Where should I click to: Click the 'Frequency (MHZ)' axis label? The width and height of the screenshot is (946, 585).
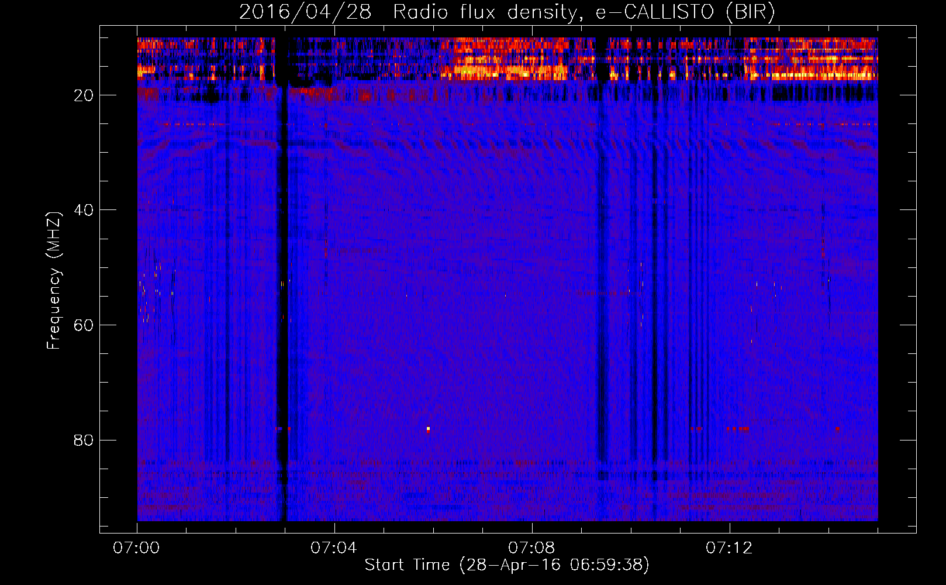pos(54,281)
